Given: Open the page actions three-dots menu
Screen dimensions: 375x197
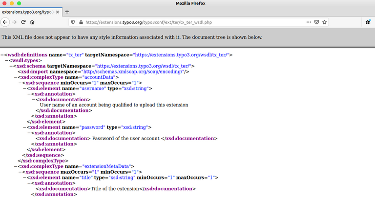Looking at the screenshot, I should point(309,22).
